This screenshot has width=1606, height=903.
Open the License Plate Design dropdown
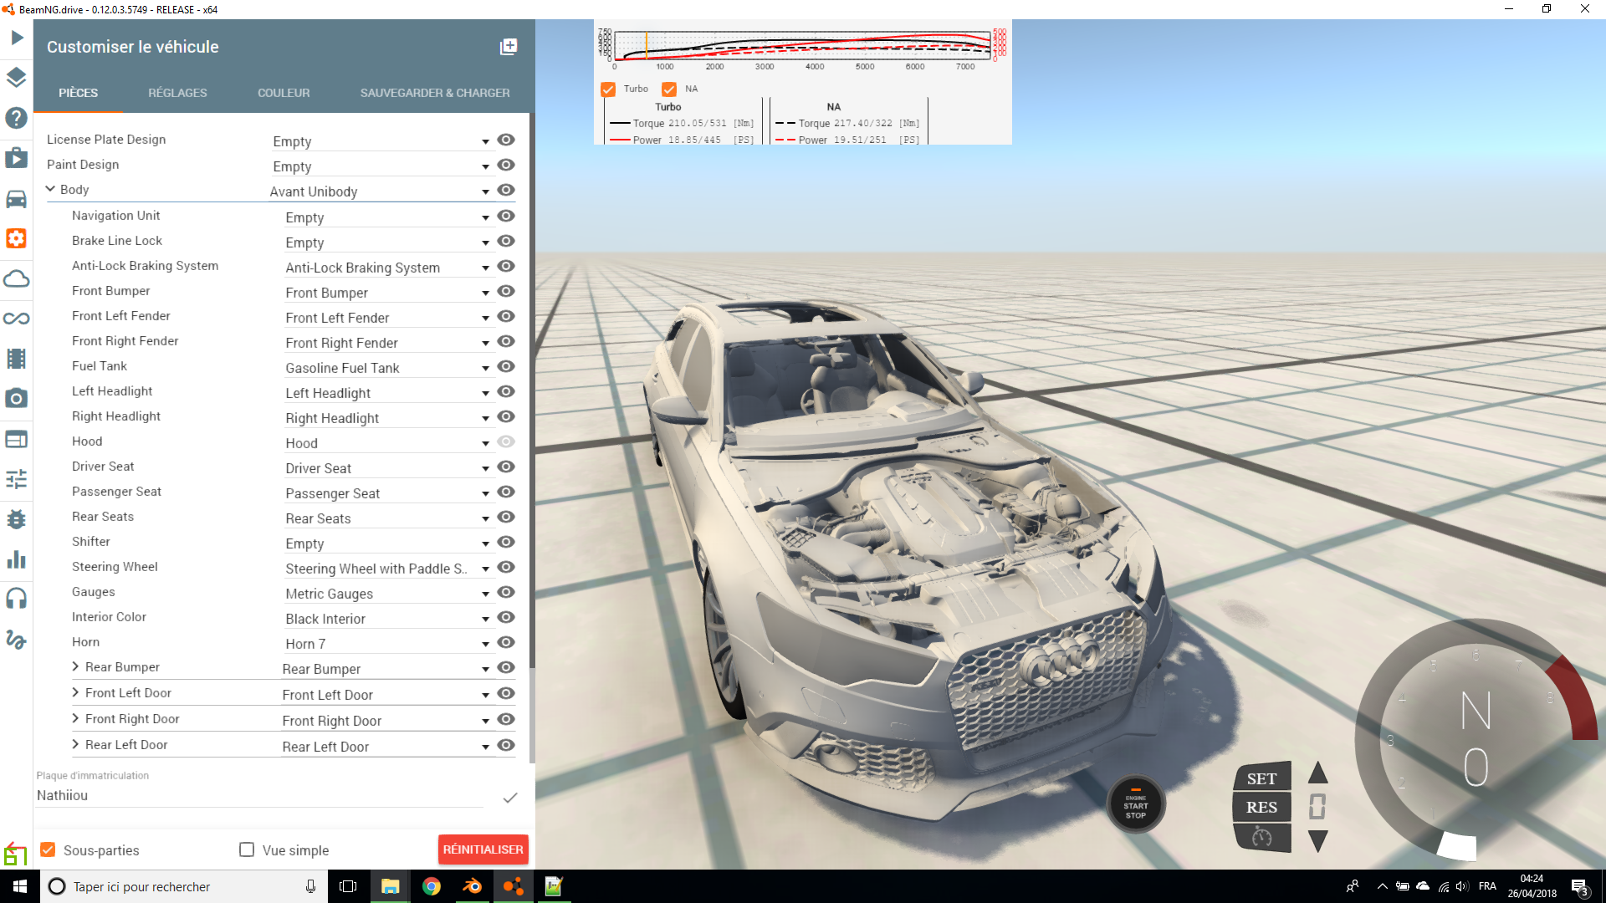click(381, 141)
